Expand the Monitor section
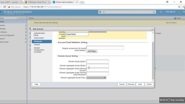The height and width of the screenshot is (104, 185). [x=25, y=25]
